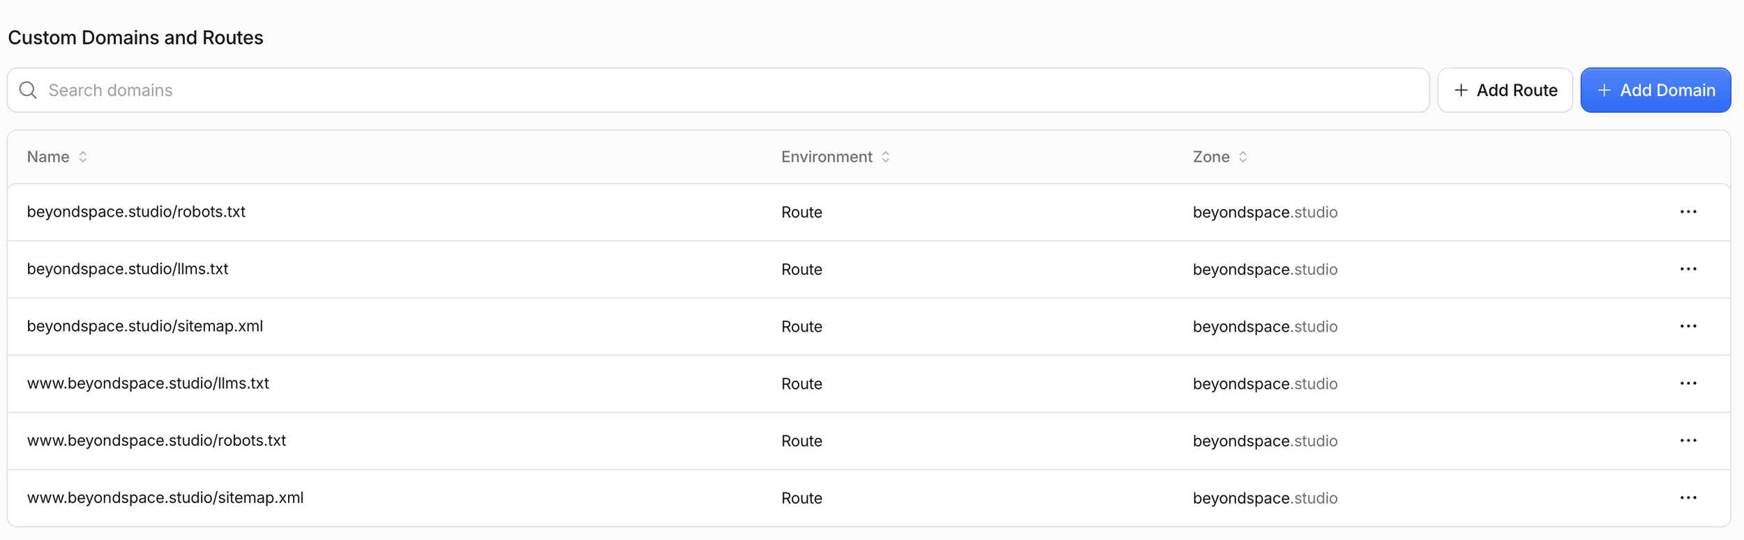
Task: Open actions menu for www.beyondspace.studio/robots.txt route
Action: 1688,440
